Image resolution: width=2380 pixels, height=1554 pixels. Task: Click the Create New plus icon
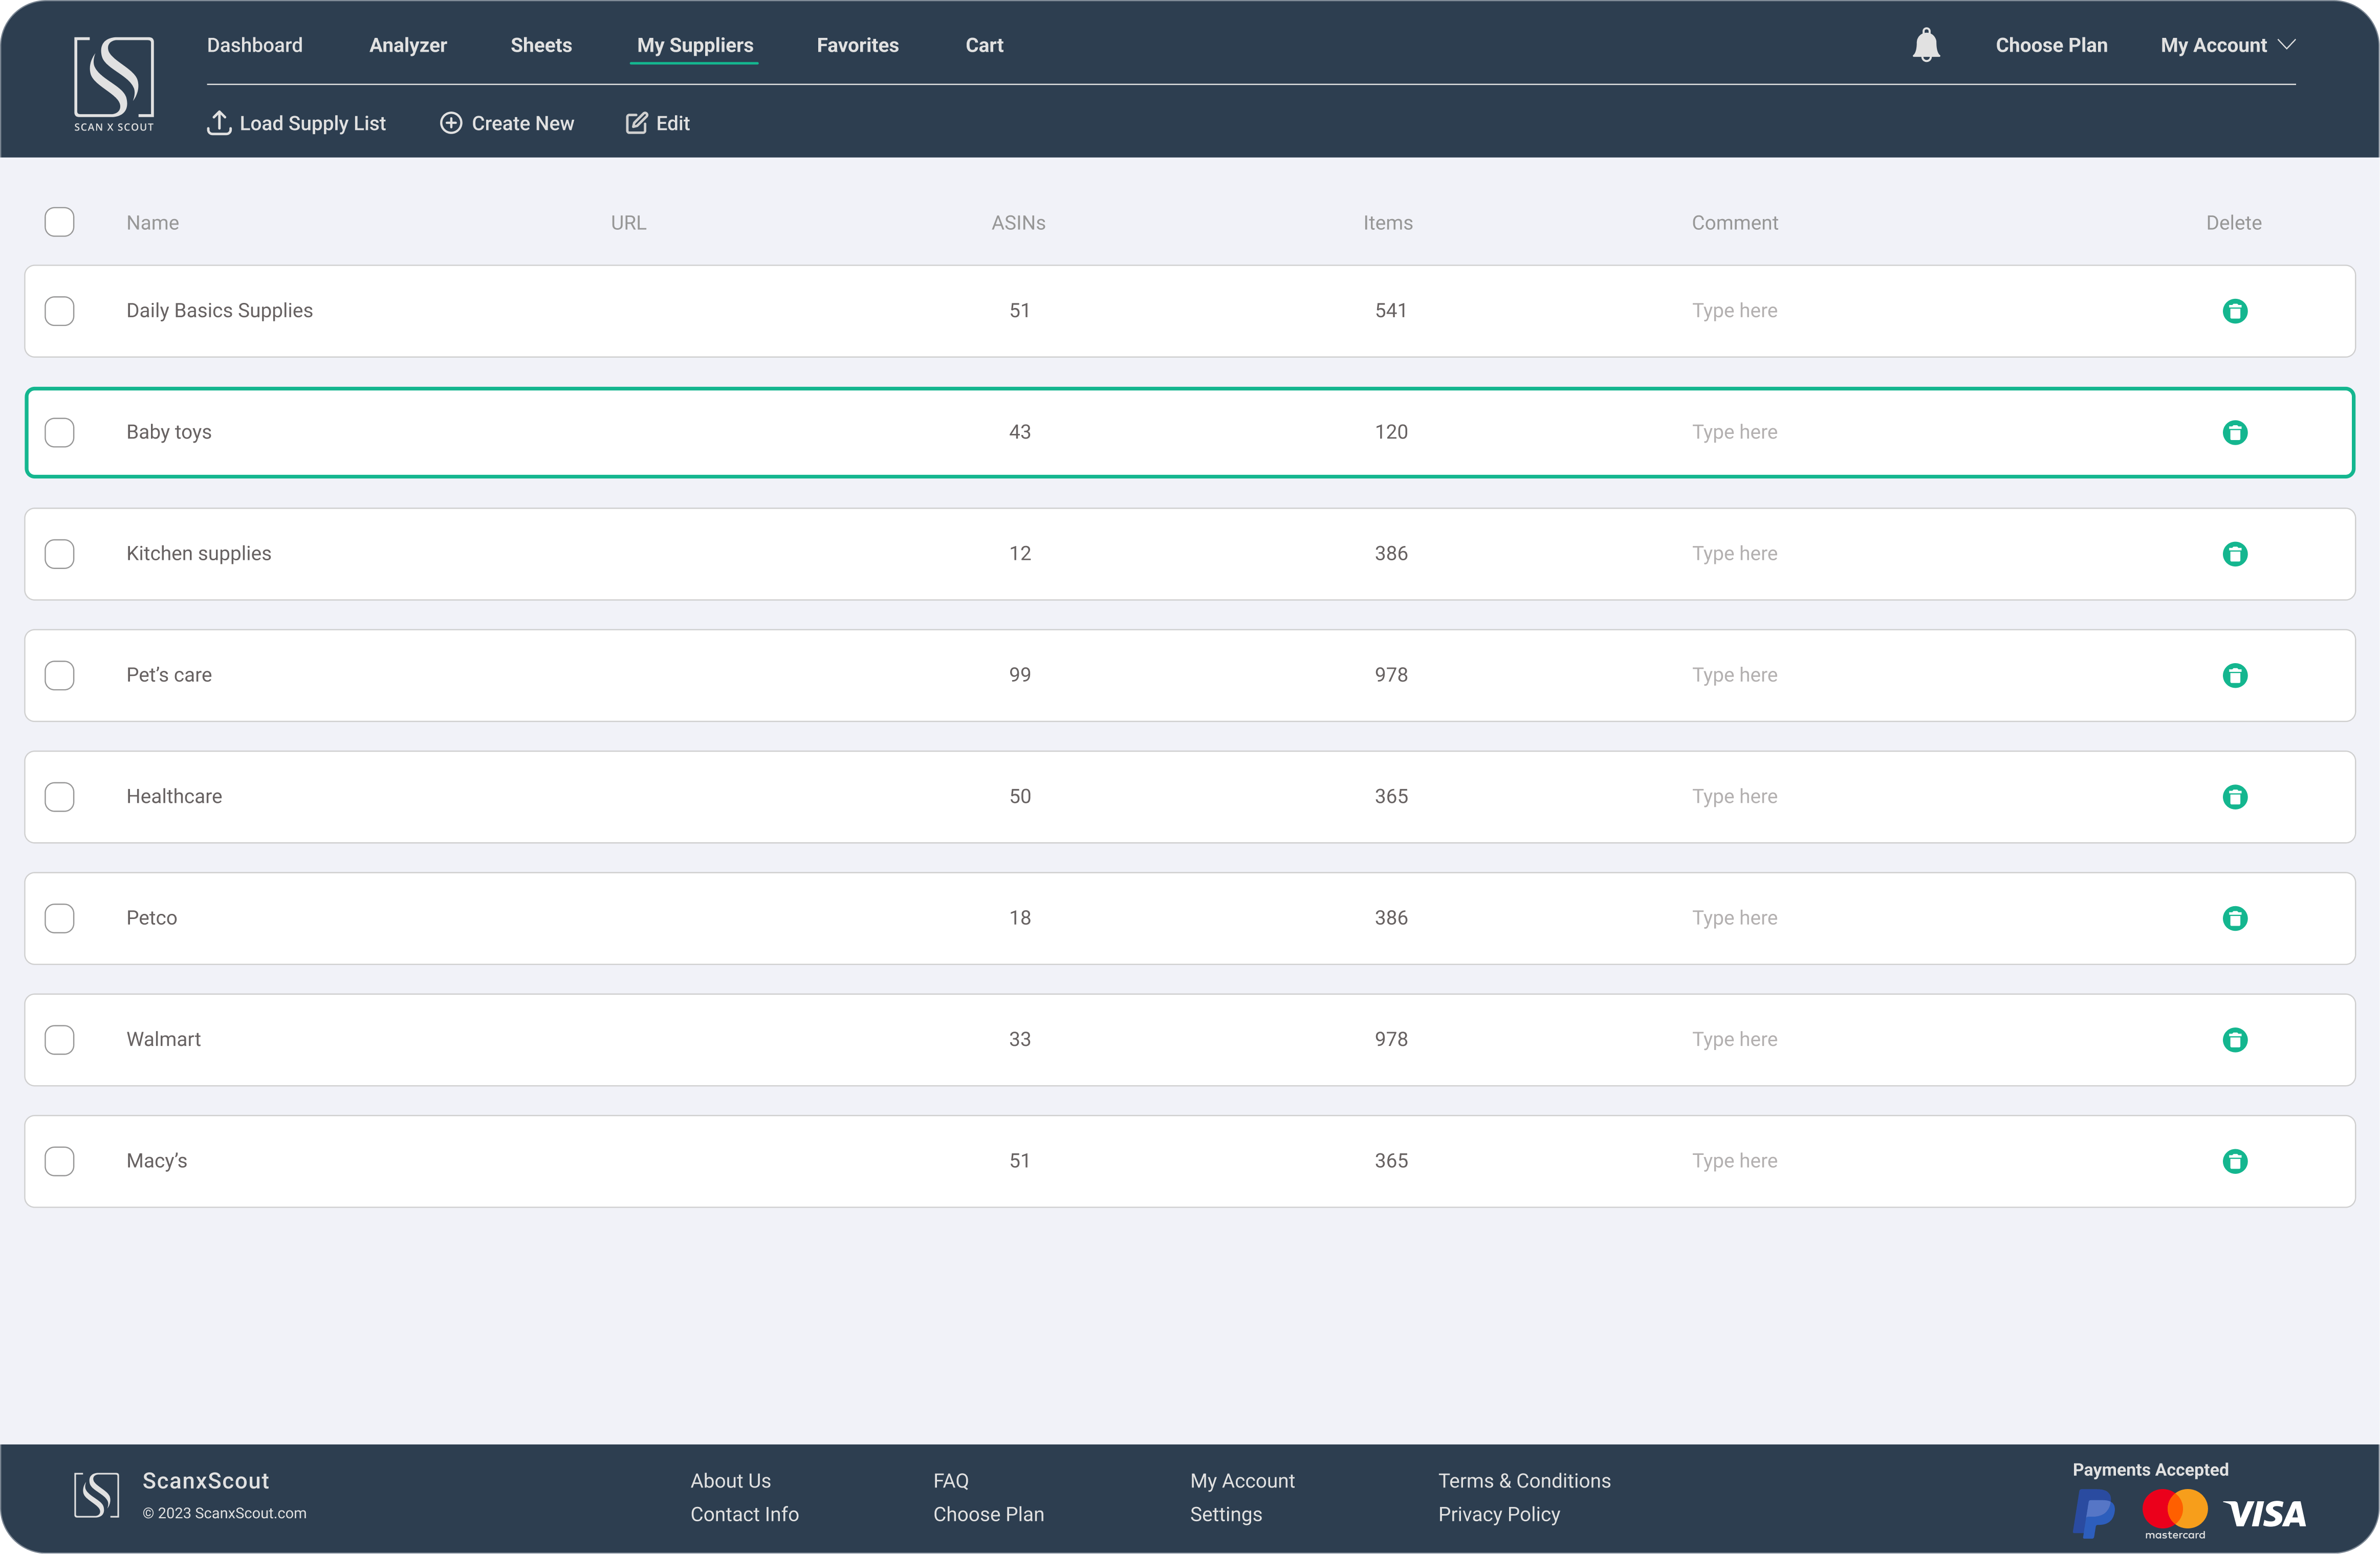point(451,123)
